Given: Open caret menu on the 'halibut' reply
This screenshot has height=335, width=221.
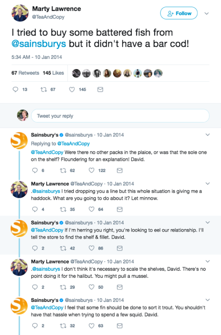Looking at the screenshot, I should [207, 261].
